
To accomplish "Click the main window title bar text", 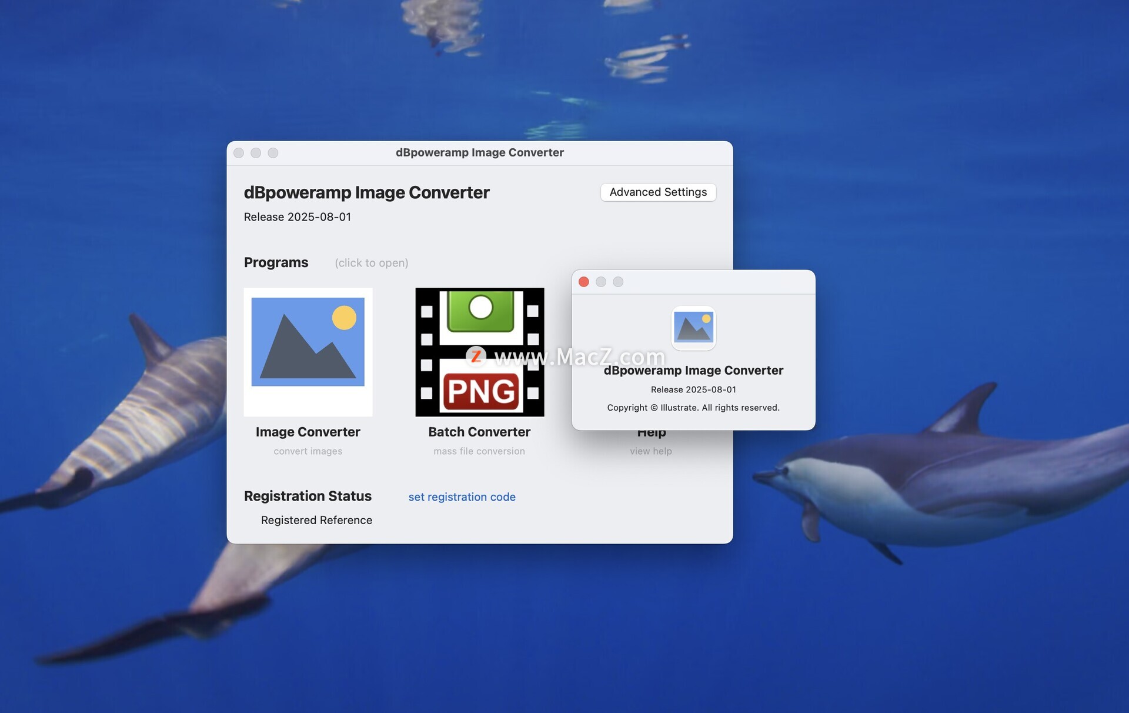I will 480,152.
